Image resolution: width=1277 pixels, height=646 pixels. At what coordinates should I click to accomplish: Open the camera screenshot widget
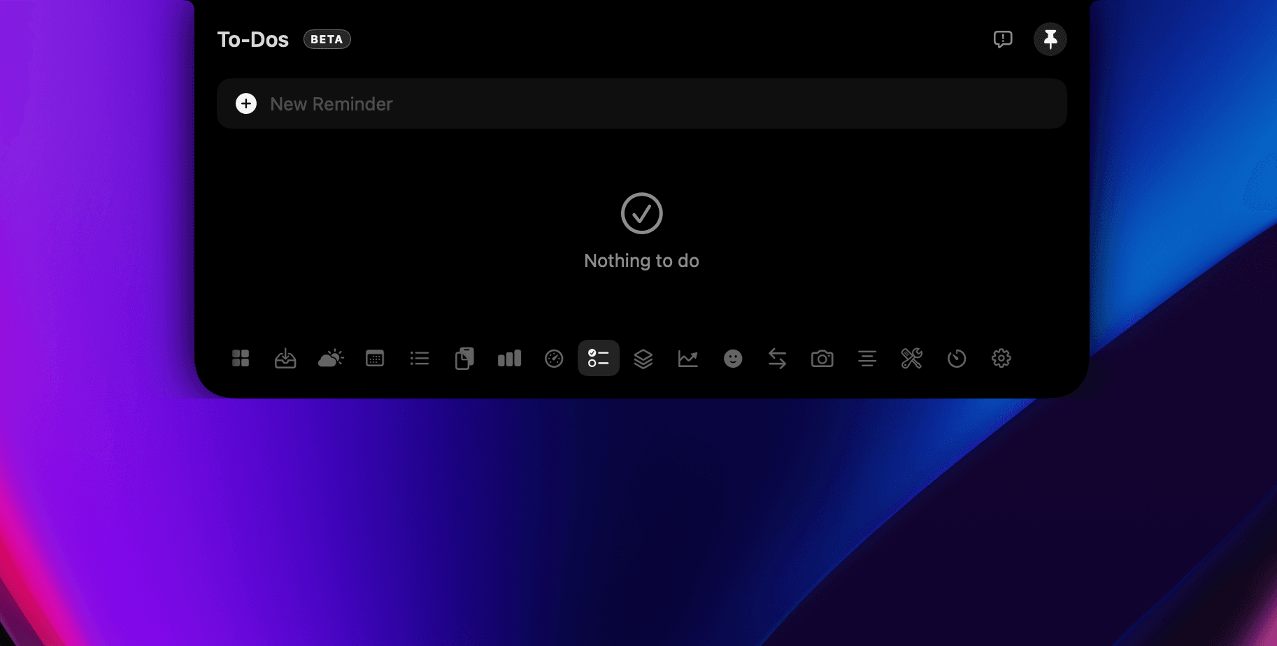point(822,359)
